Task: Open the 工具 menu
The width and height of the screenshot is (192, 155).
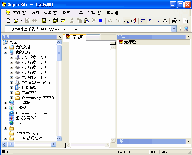Action: [79, 13]
